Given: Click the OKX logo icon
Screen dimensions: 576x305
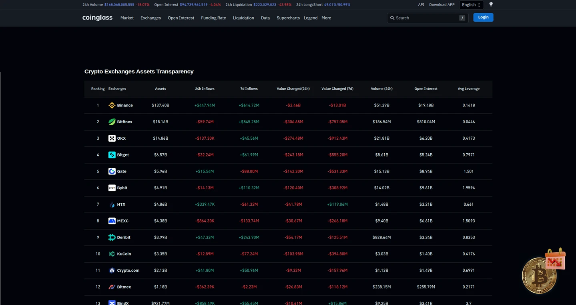Looking at the screenshot, I should (112, 138).
